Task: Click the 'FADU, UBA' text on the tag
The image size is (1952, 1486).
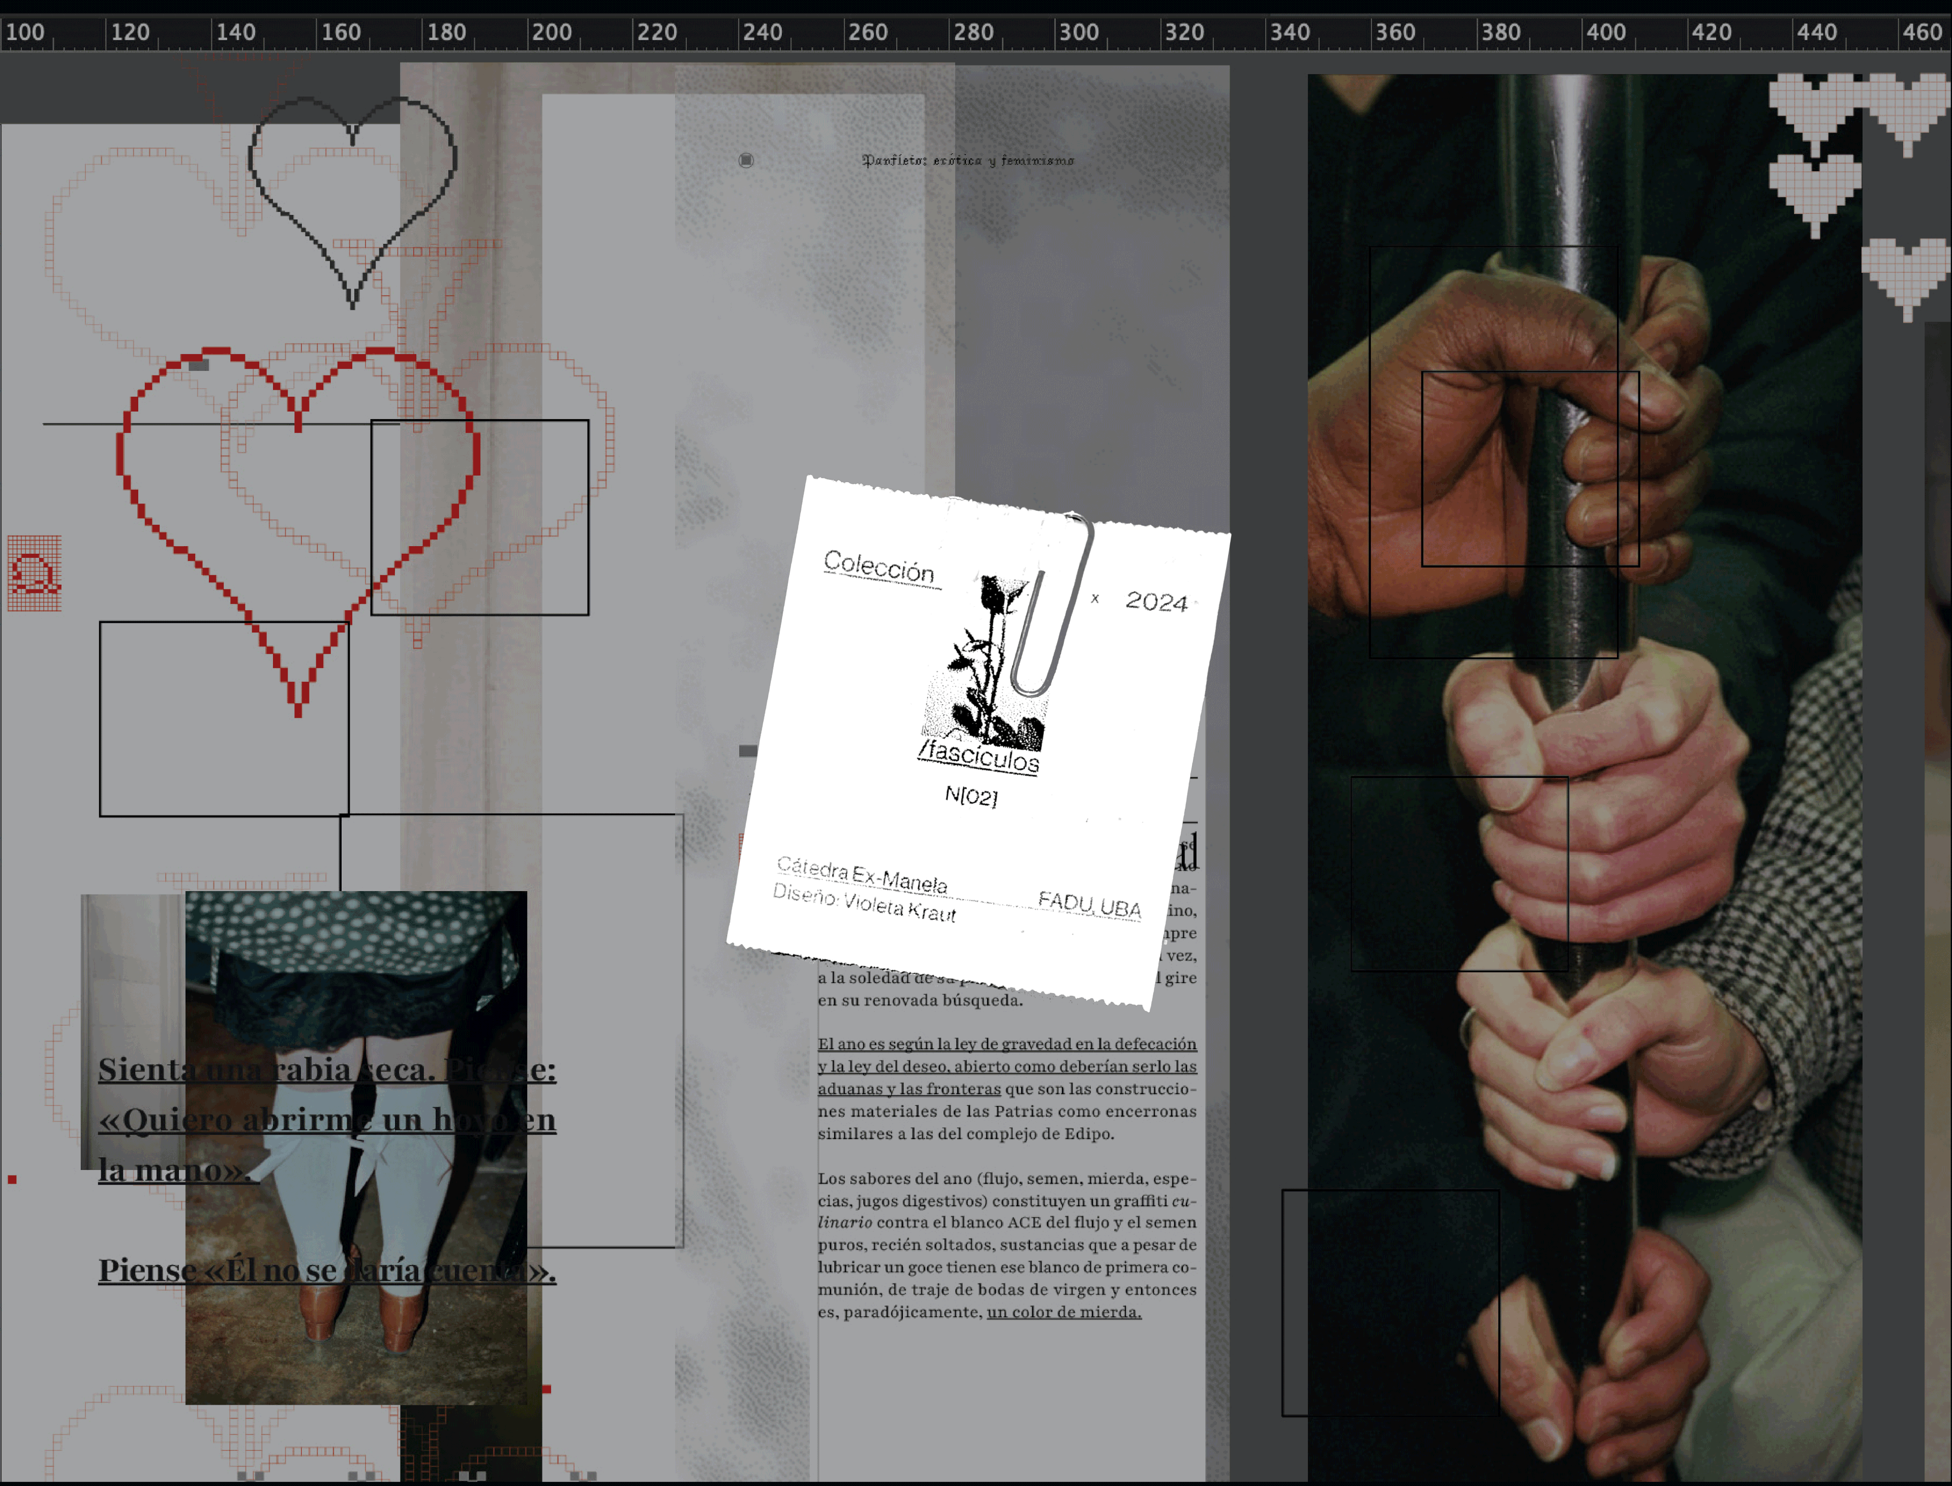Action: (1089, 905)
